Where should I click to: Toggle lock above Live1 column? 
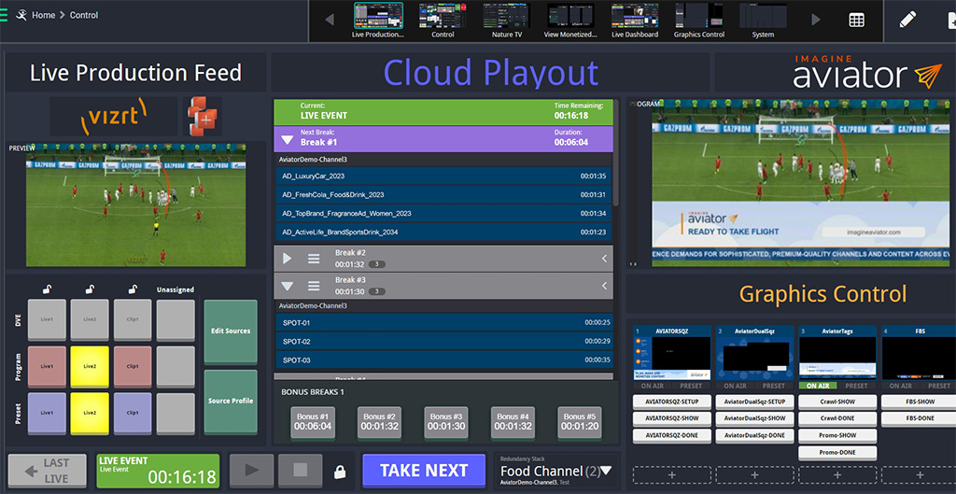click(47, 289)
